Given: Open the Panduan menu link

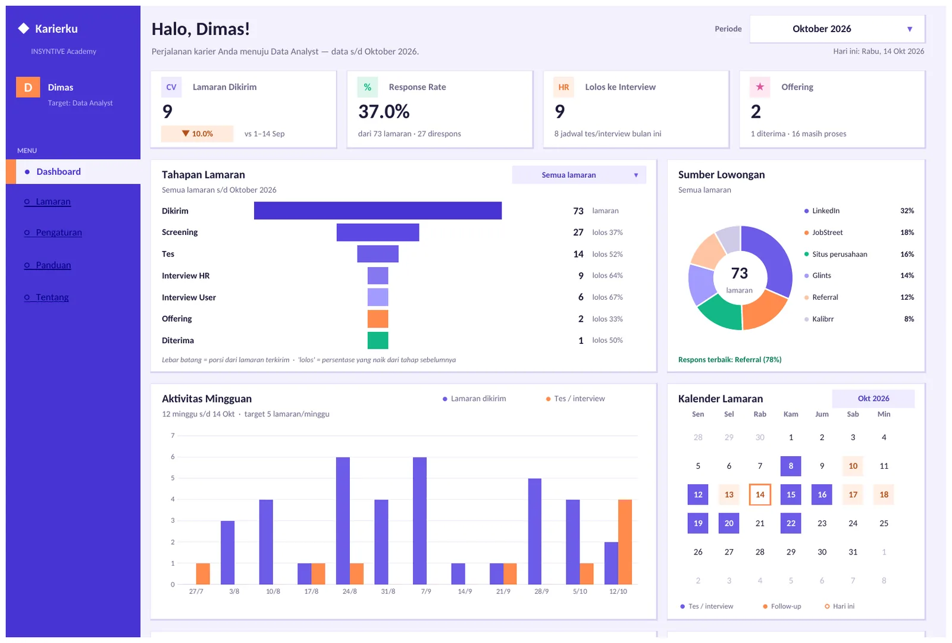Looking at the screenshot, I should 48,265.
